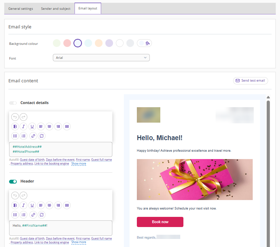
Task: Open the General settings tab
Action: point(21,8)
